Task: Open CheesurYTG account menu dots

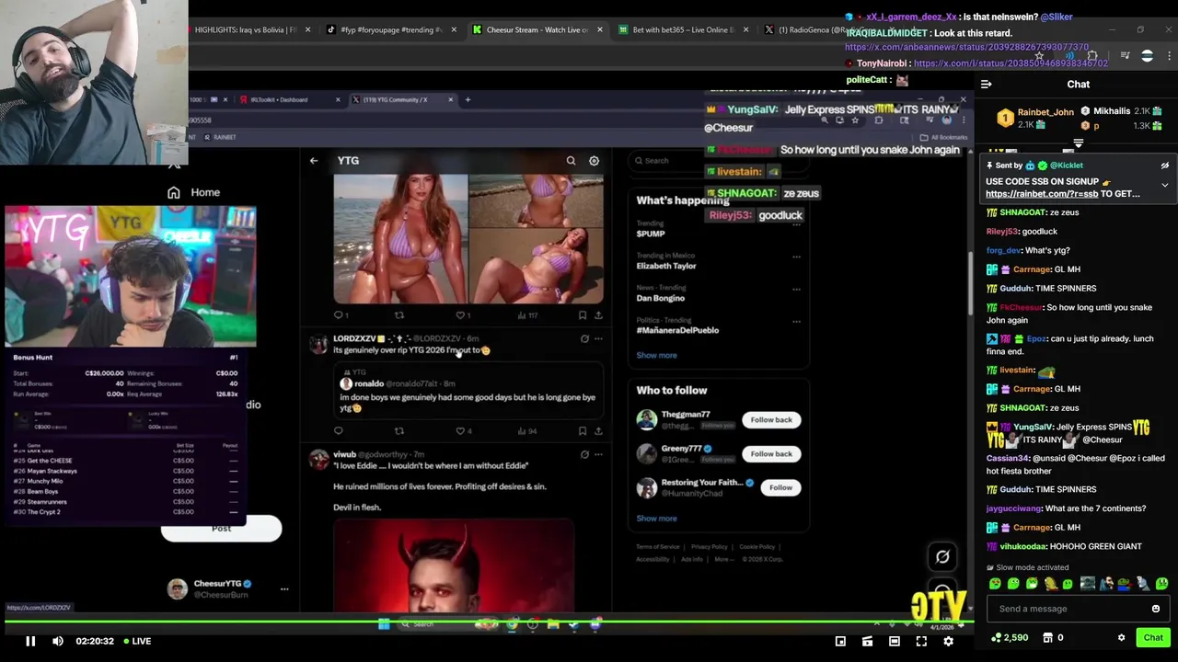Action: tap(284, 588)
